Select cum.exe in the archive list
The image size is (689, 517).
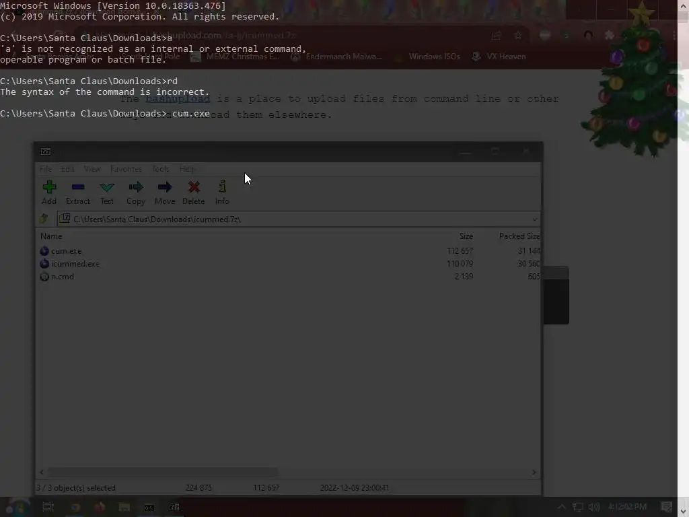[67, 251]
